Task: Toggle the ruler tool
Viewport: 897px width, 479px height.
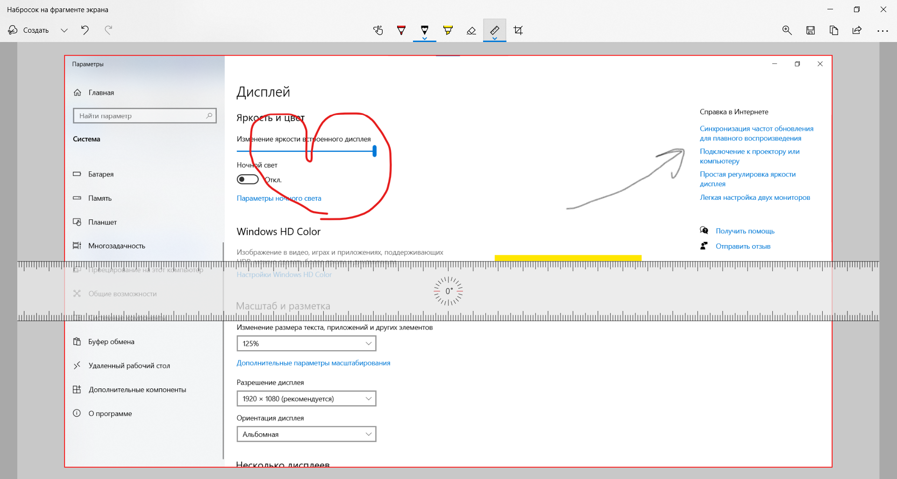Action: (495, 30)
